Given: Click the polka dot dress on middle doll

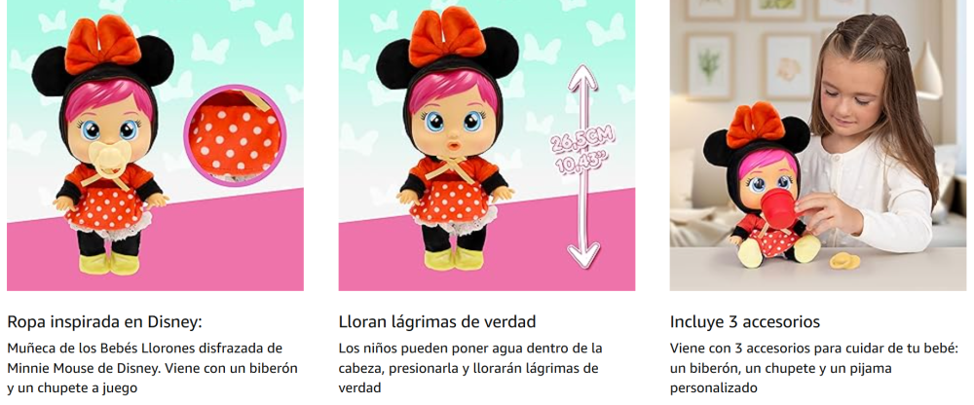Looking at the screenshot, I should pos(451,202).
